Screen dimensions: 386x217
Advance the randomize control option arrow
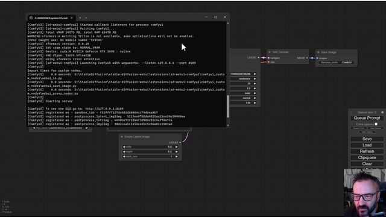tap(255, 79)
